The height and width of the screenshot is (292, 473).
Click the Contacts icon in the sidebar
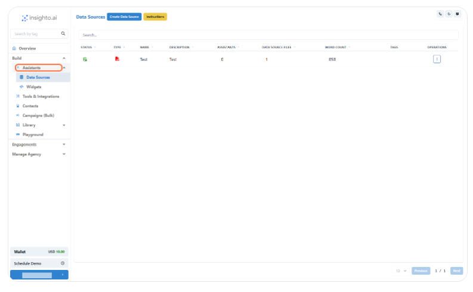click(x=18, y=106)
